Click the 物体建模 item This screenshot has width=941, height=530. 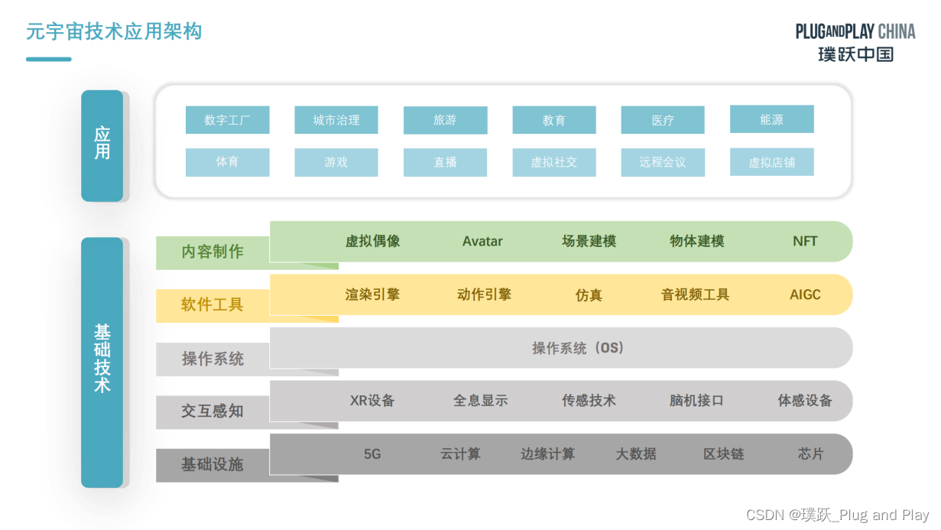(x=697, y=242)
